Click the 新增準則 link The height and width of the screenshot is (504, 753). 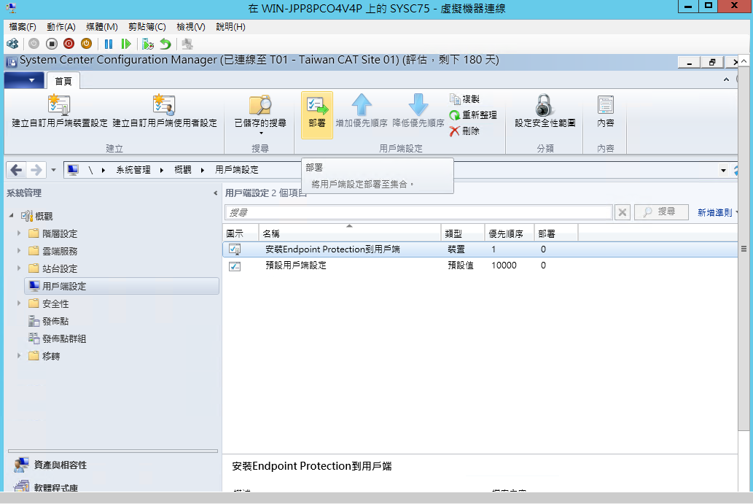click(x=714, y=212)
